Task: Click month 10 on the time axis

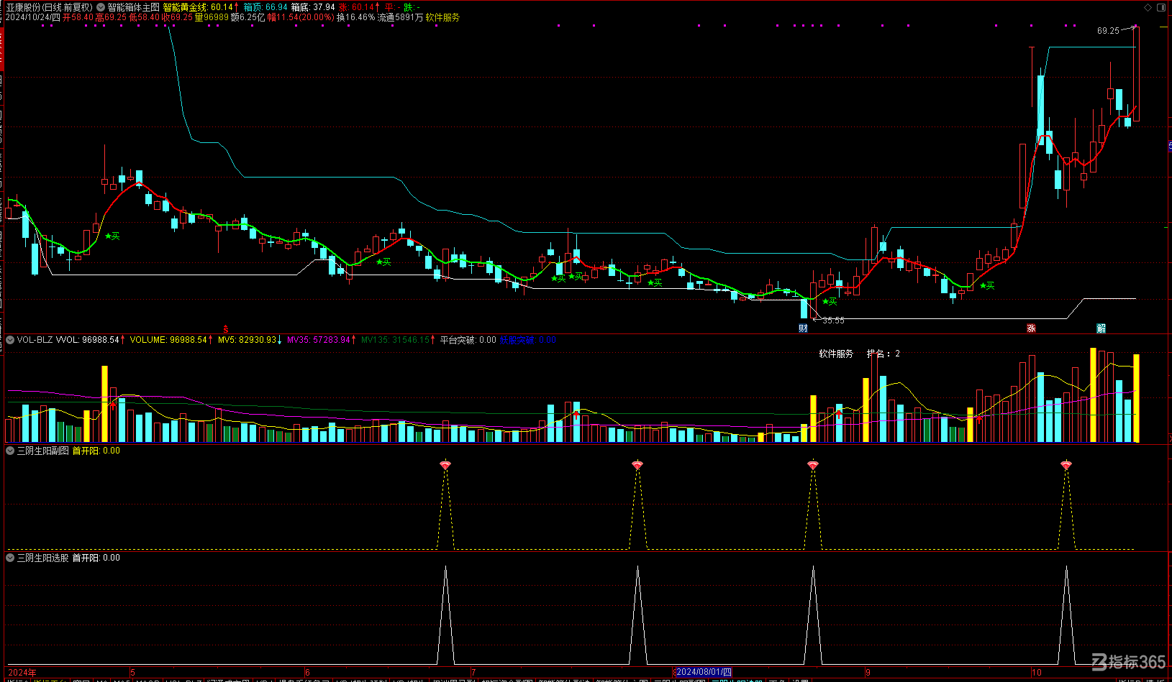Action: (1037, 673)
